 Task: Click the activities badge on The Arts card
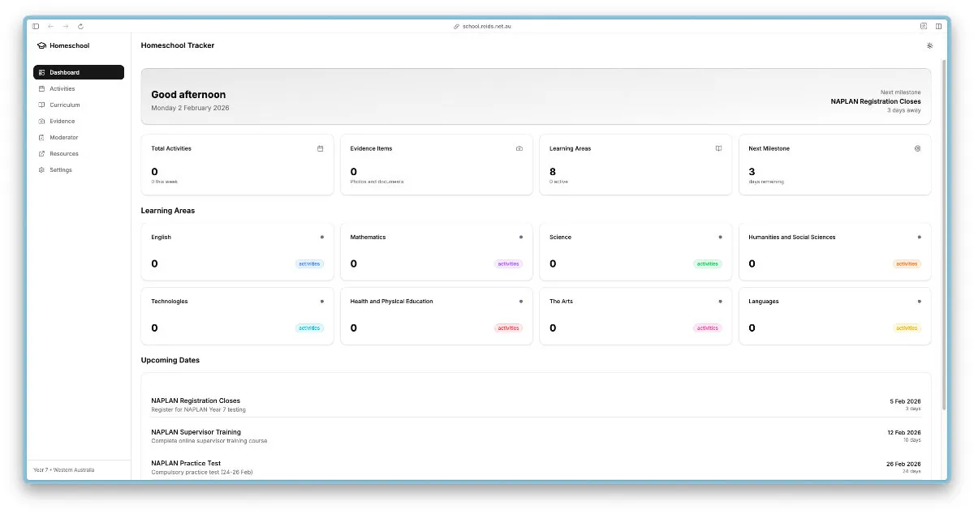click(x=708, y=328)
